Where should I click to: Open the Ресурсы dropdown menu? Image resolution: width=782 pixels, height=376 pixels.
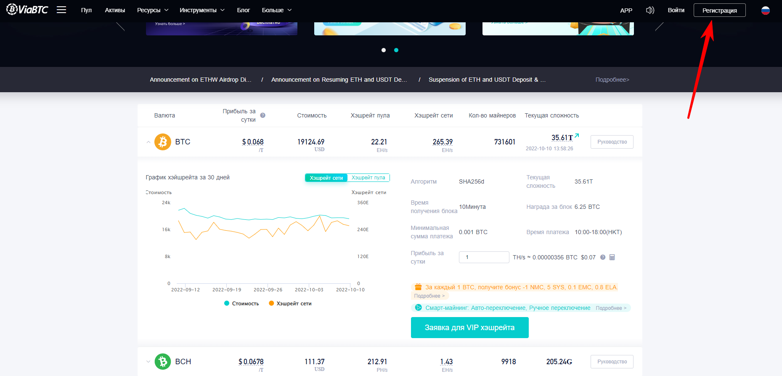(153, 10)
